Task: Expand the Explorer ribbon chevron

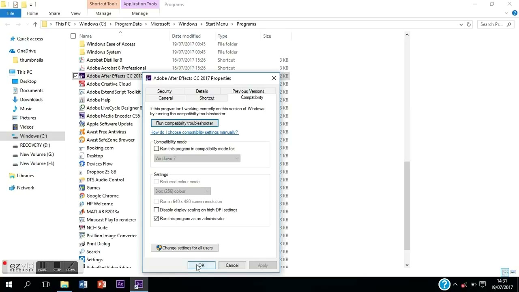Action: 506,13
